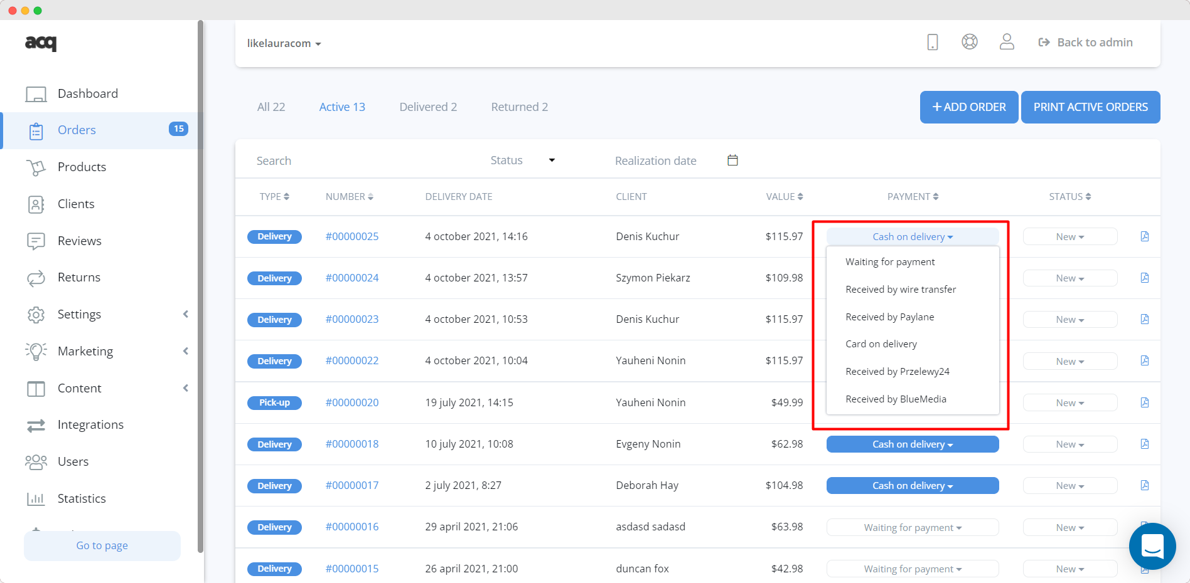Click the Users group icon

pos(36,462)
